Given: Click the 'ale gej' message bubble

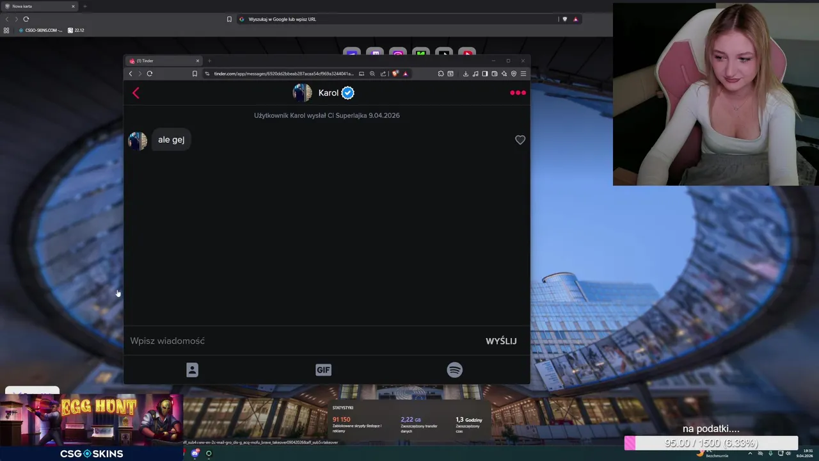Looking at the screenshot, I should tap(171, 140).
